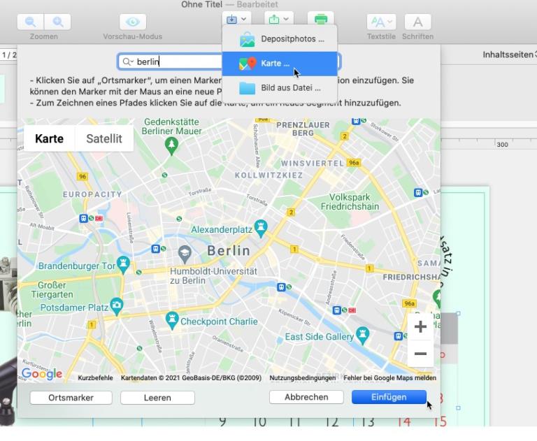Viewport: 537px width, 441px height.
Task: Click the Google logo on the map
Action: tap(42, 374)
